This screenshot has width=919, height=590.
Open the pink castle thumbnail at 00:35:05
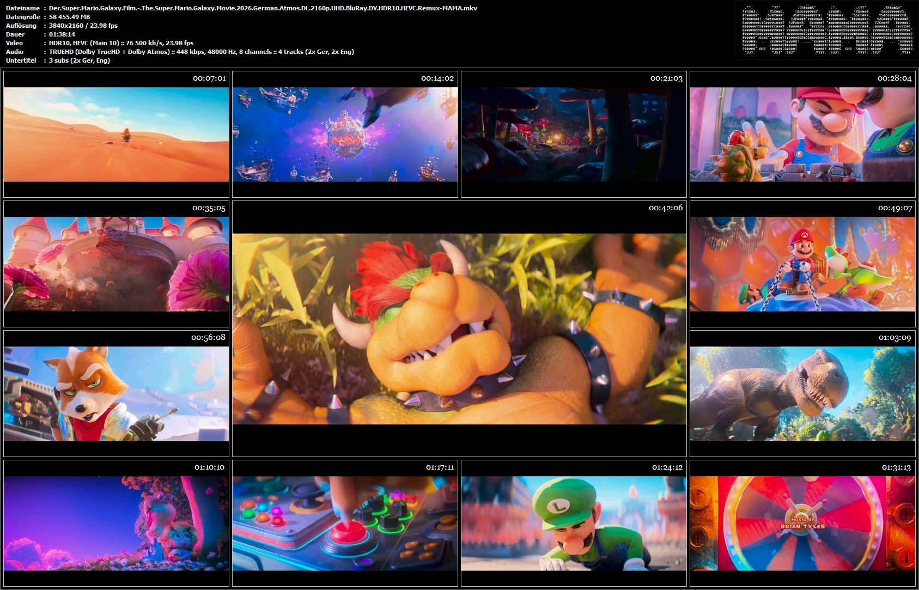tap(116, 264)
